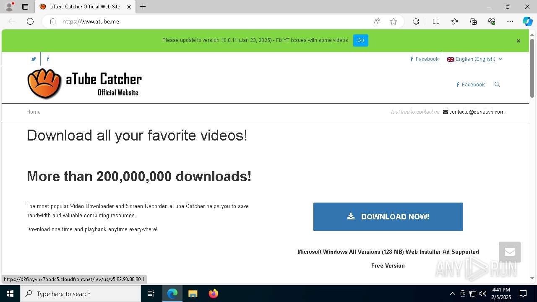Click scrollbar down arrow
The image size is (537, 302).
[x=532, y=278]
